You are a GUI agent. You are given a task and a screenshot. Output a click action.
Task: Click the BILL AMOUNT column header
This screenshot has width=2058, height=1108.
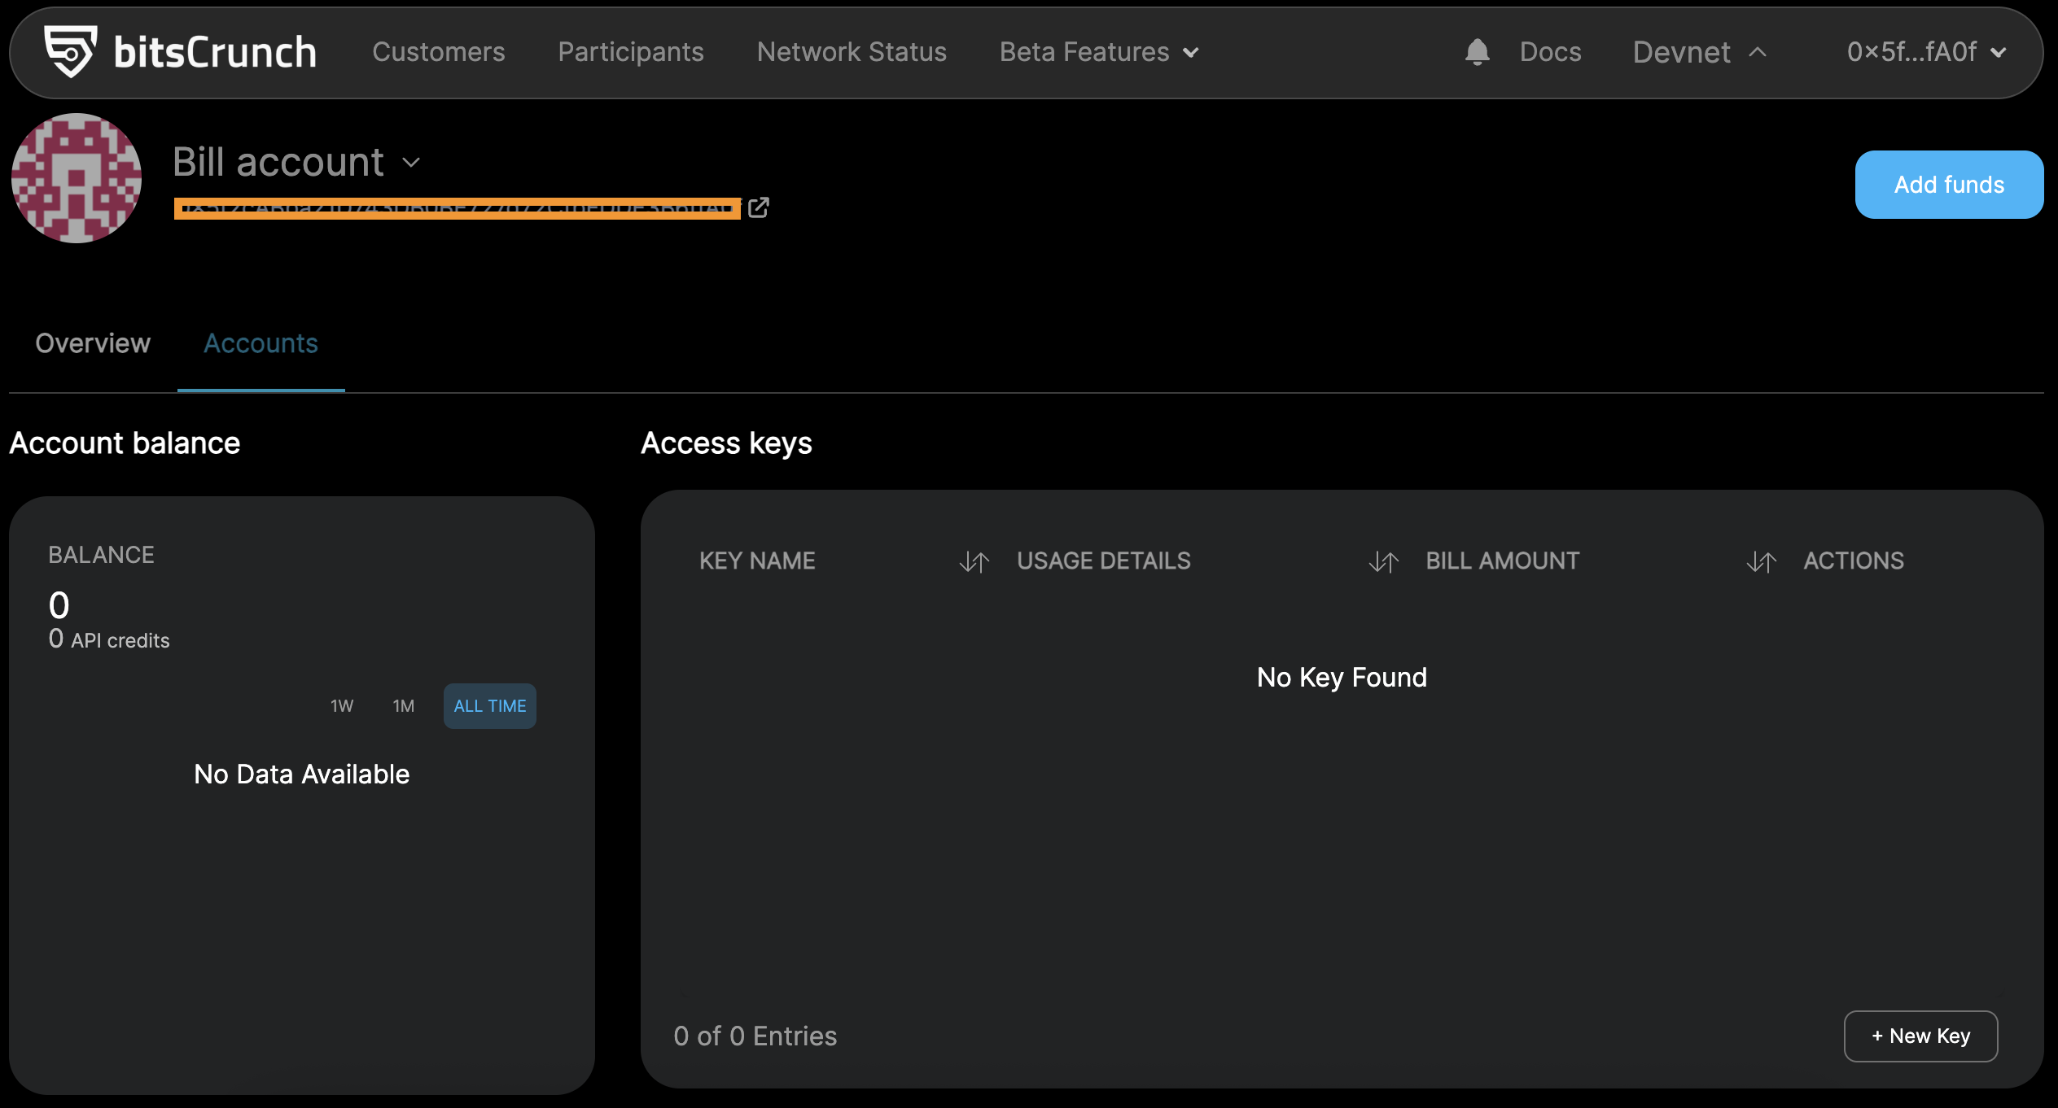1502,561
